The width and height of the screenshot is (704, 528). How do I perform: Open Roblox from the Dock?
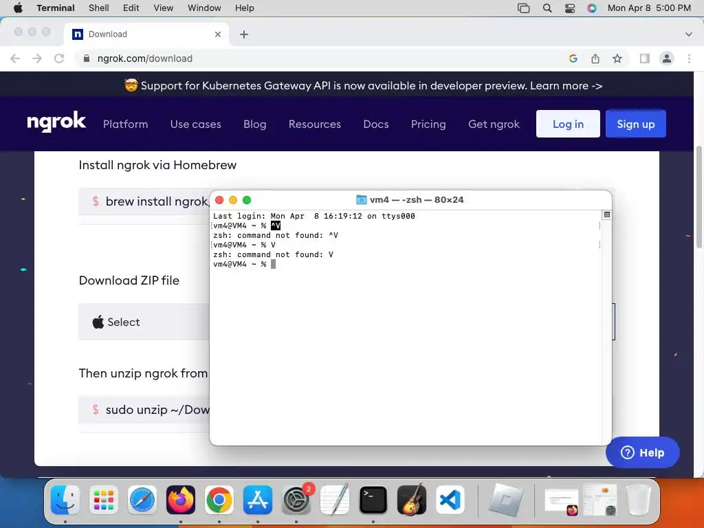[x=506, y=500]
